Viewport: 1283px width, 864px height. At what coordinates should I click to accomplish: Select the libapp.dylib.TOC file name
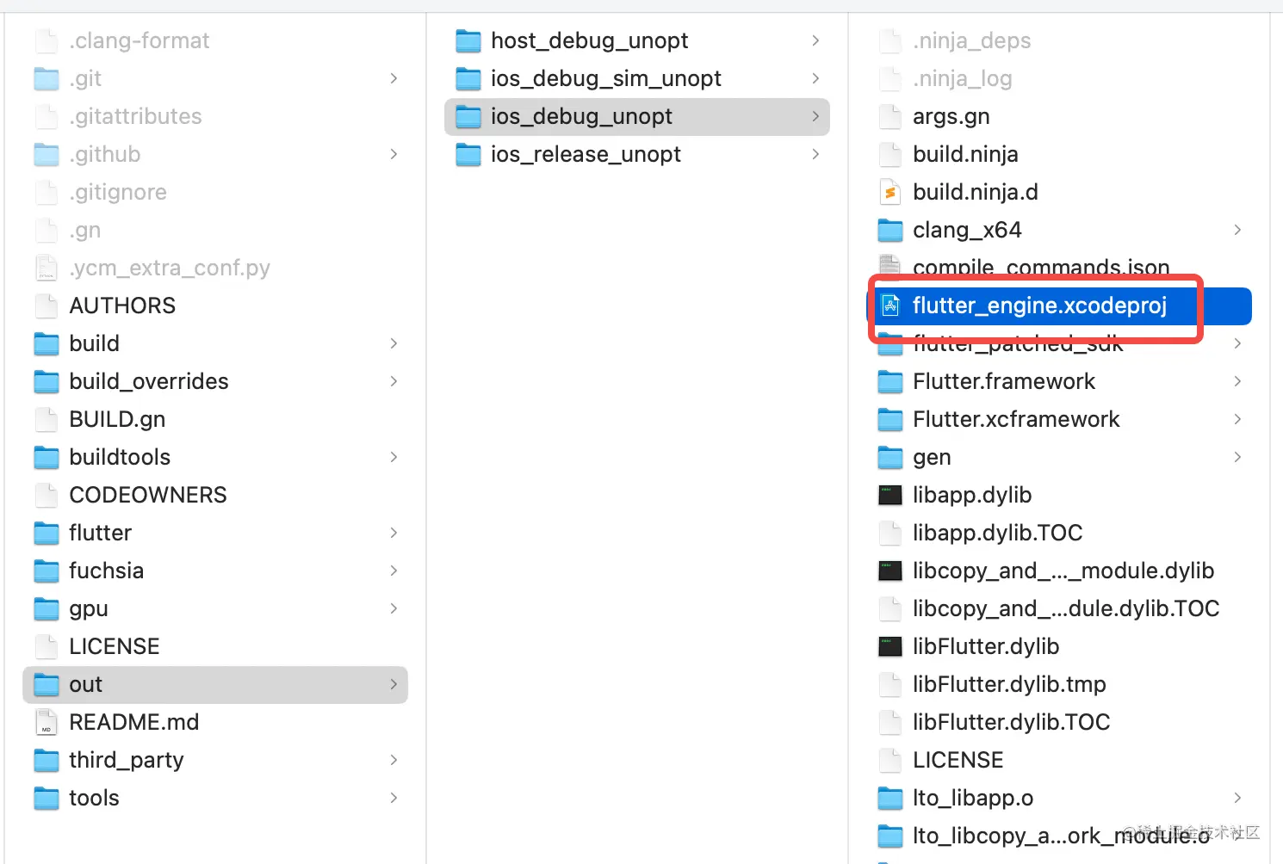click(x=998, y=533)
